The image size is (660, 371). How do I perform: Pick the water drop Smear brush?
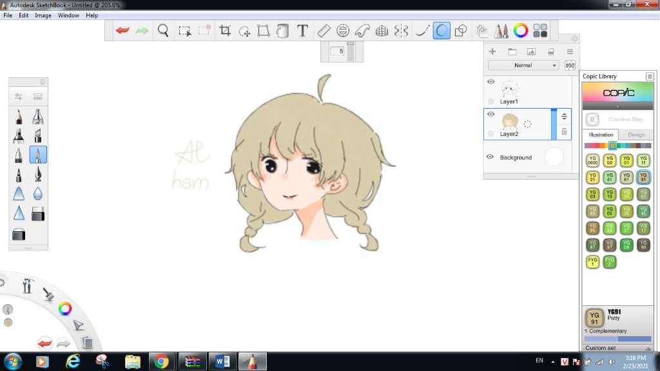tap(38, 194)
